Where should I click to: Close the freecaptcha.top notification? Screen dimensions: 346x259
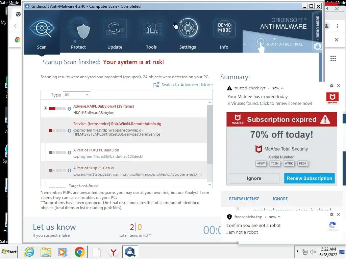click(x=339, y=214)
